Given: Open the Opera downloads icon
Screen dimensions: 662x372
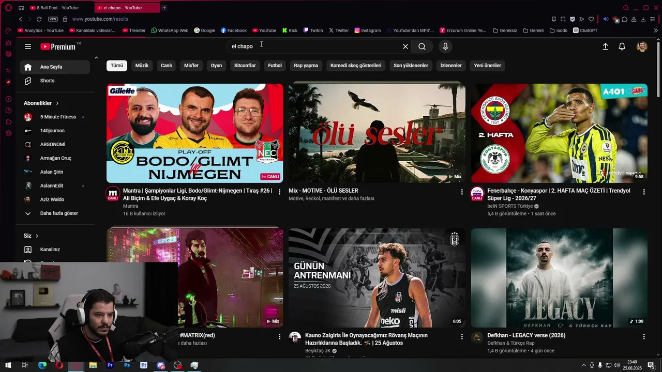Looking at the screenshot, I should 643,19.
